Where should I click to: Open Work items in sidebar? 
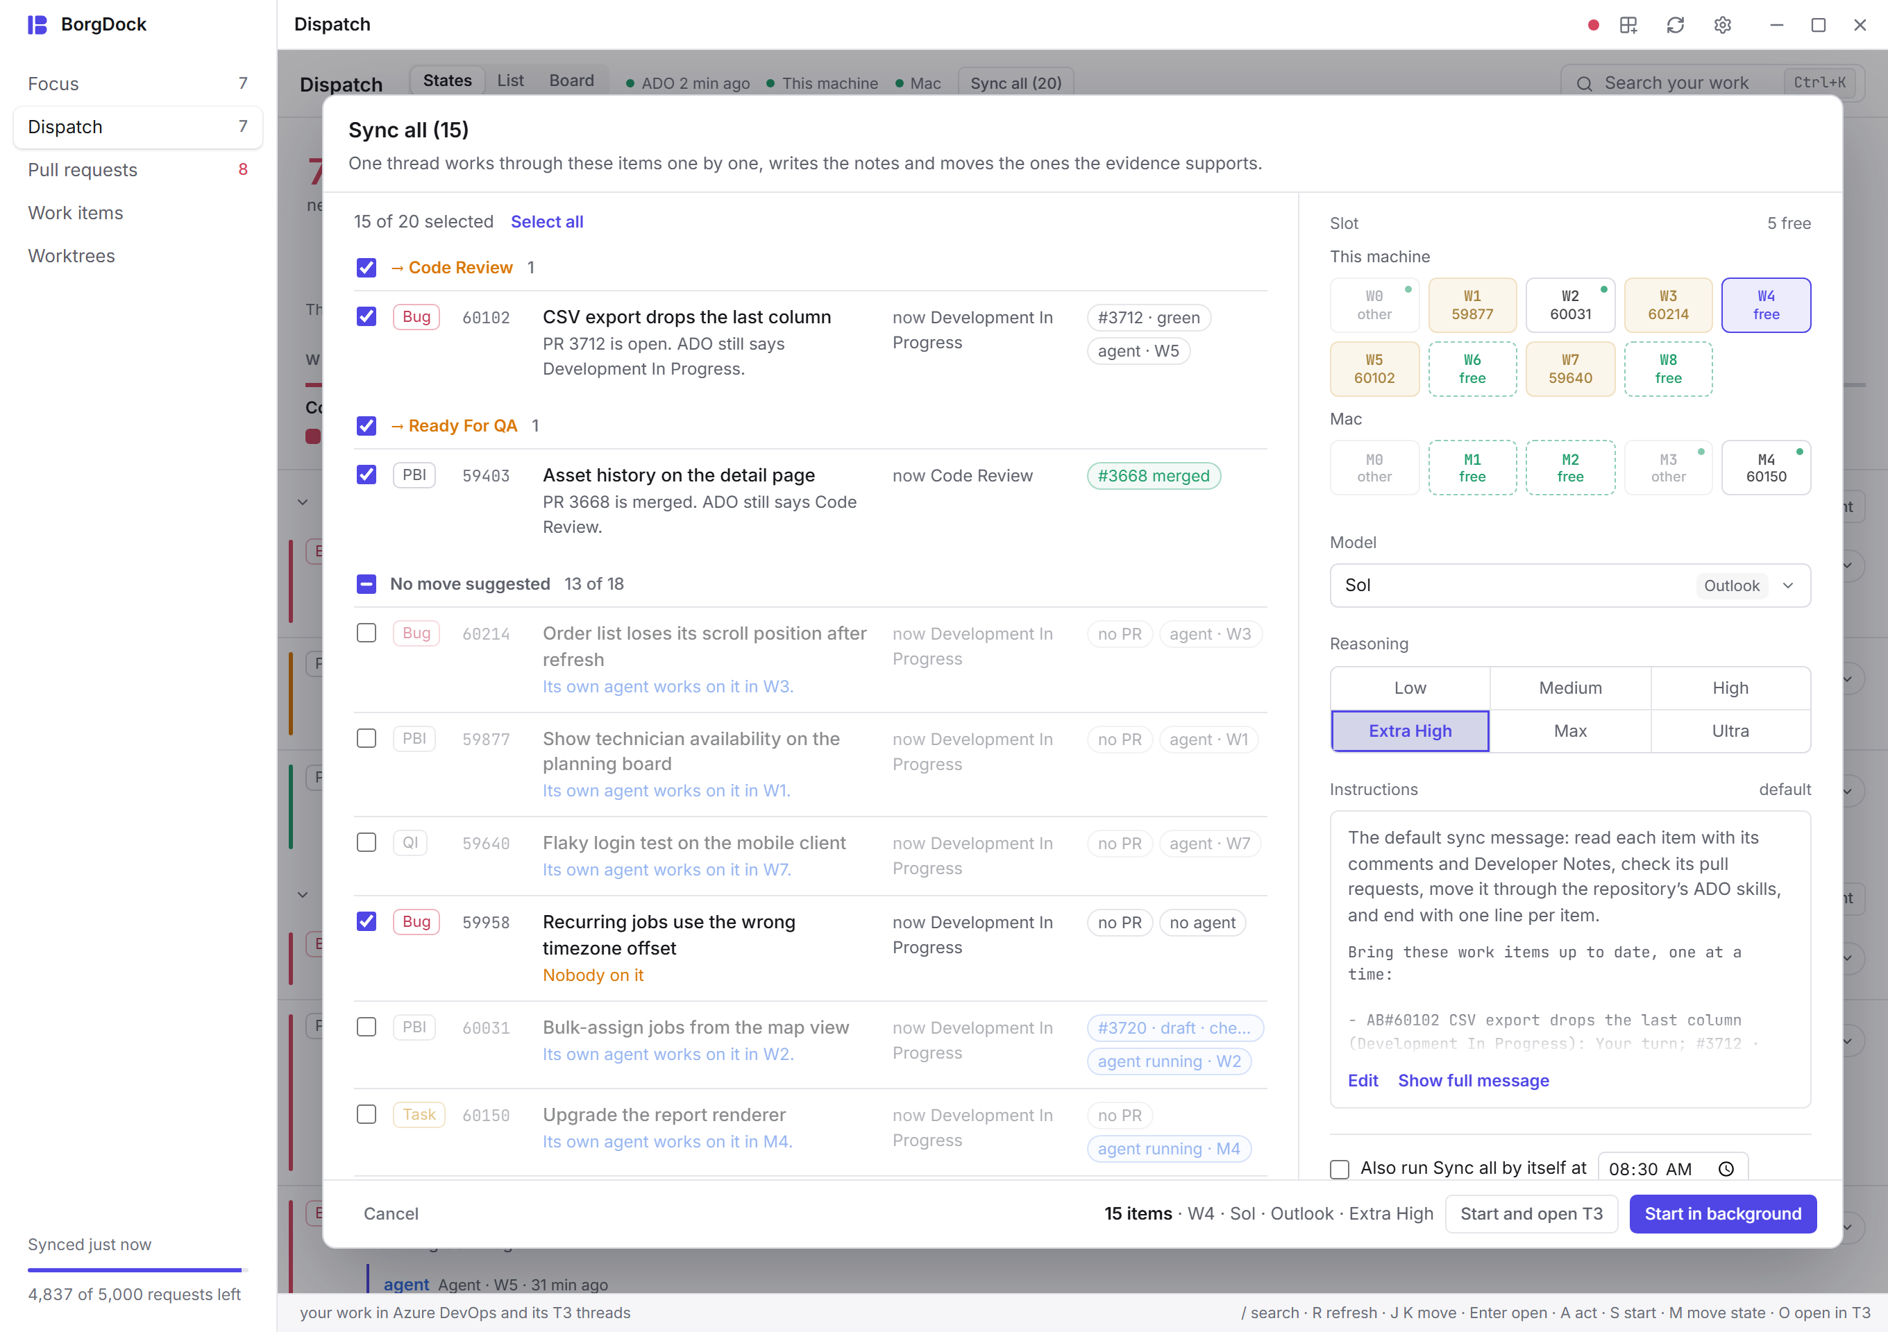pos(138,213)
